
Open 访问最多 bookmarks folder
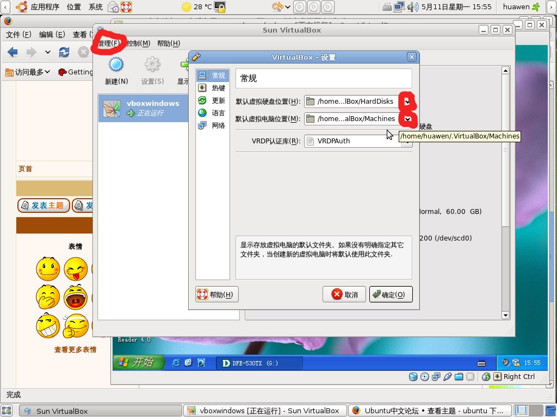click(28, 72)
